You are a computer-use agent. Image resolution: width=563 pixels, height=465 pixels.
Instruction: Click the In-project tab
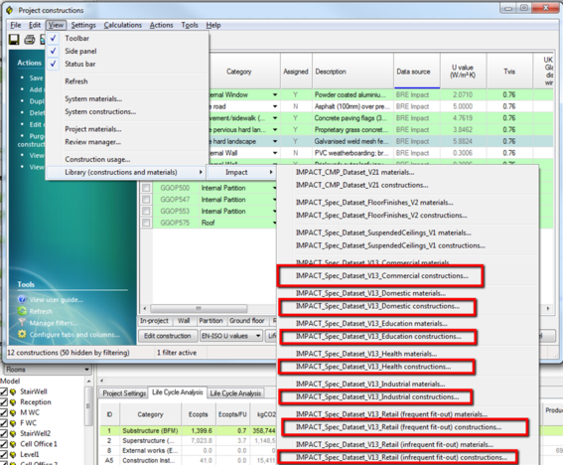coord(154,321)
